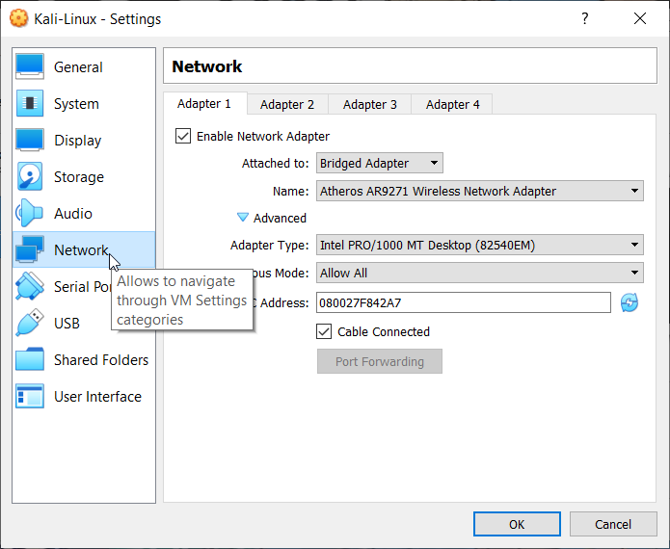Toggle Cable Connected checkbox
670x549 pixels.
tap(324, 331)
